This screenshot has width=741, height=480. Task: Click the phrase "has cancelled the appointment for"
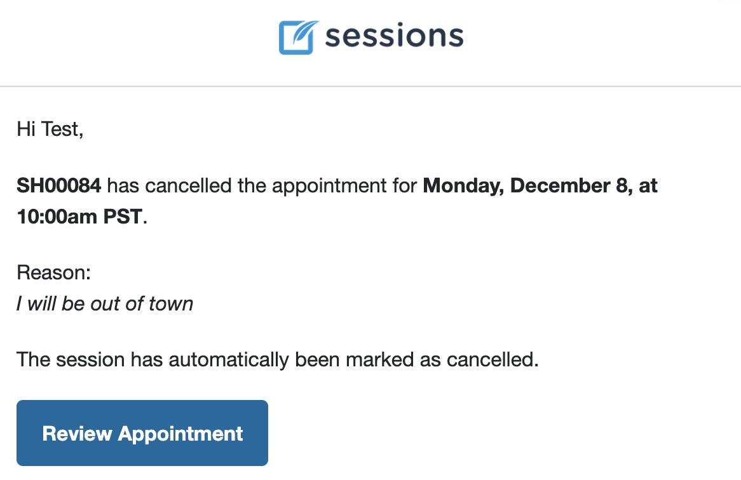262,186
